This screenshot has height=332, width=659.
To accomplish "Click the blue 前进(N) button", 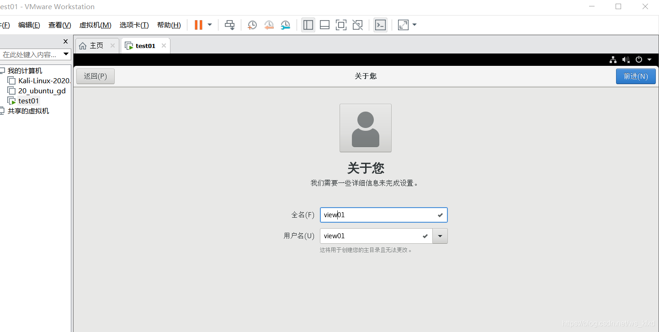I will pos(636,76).
